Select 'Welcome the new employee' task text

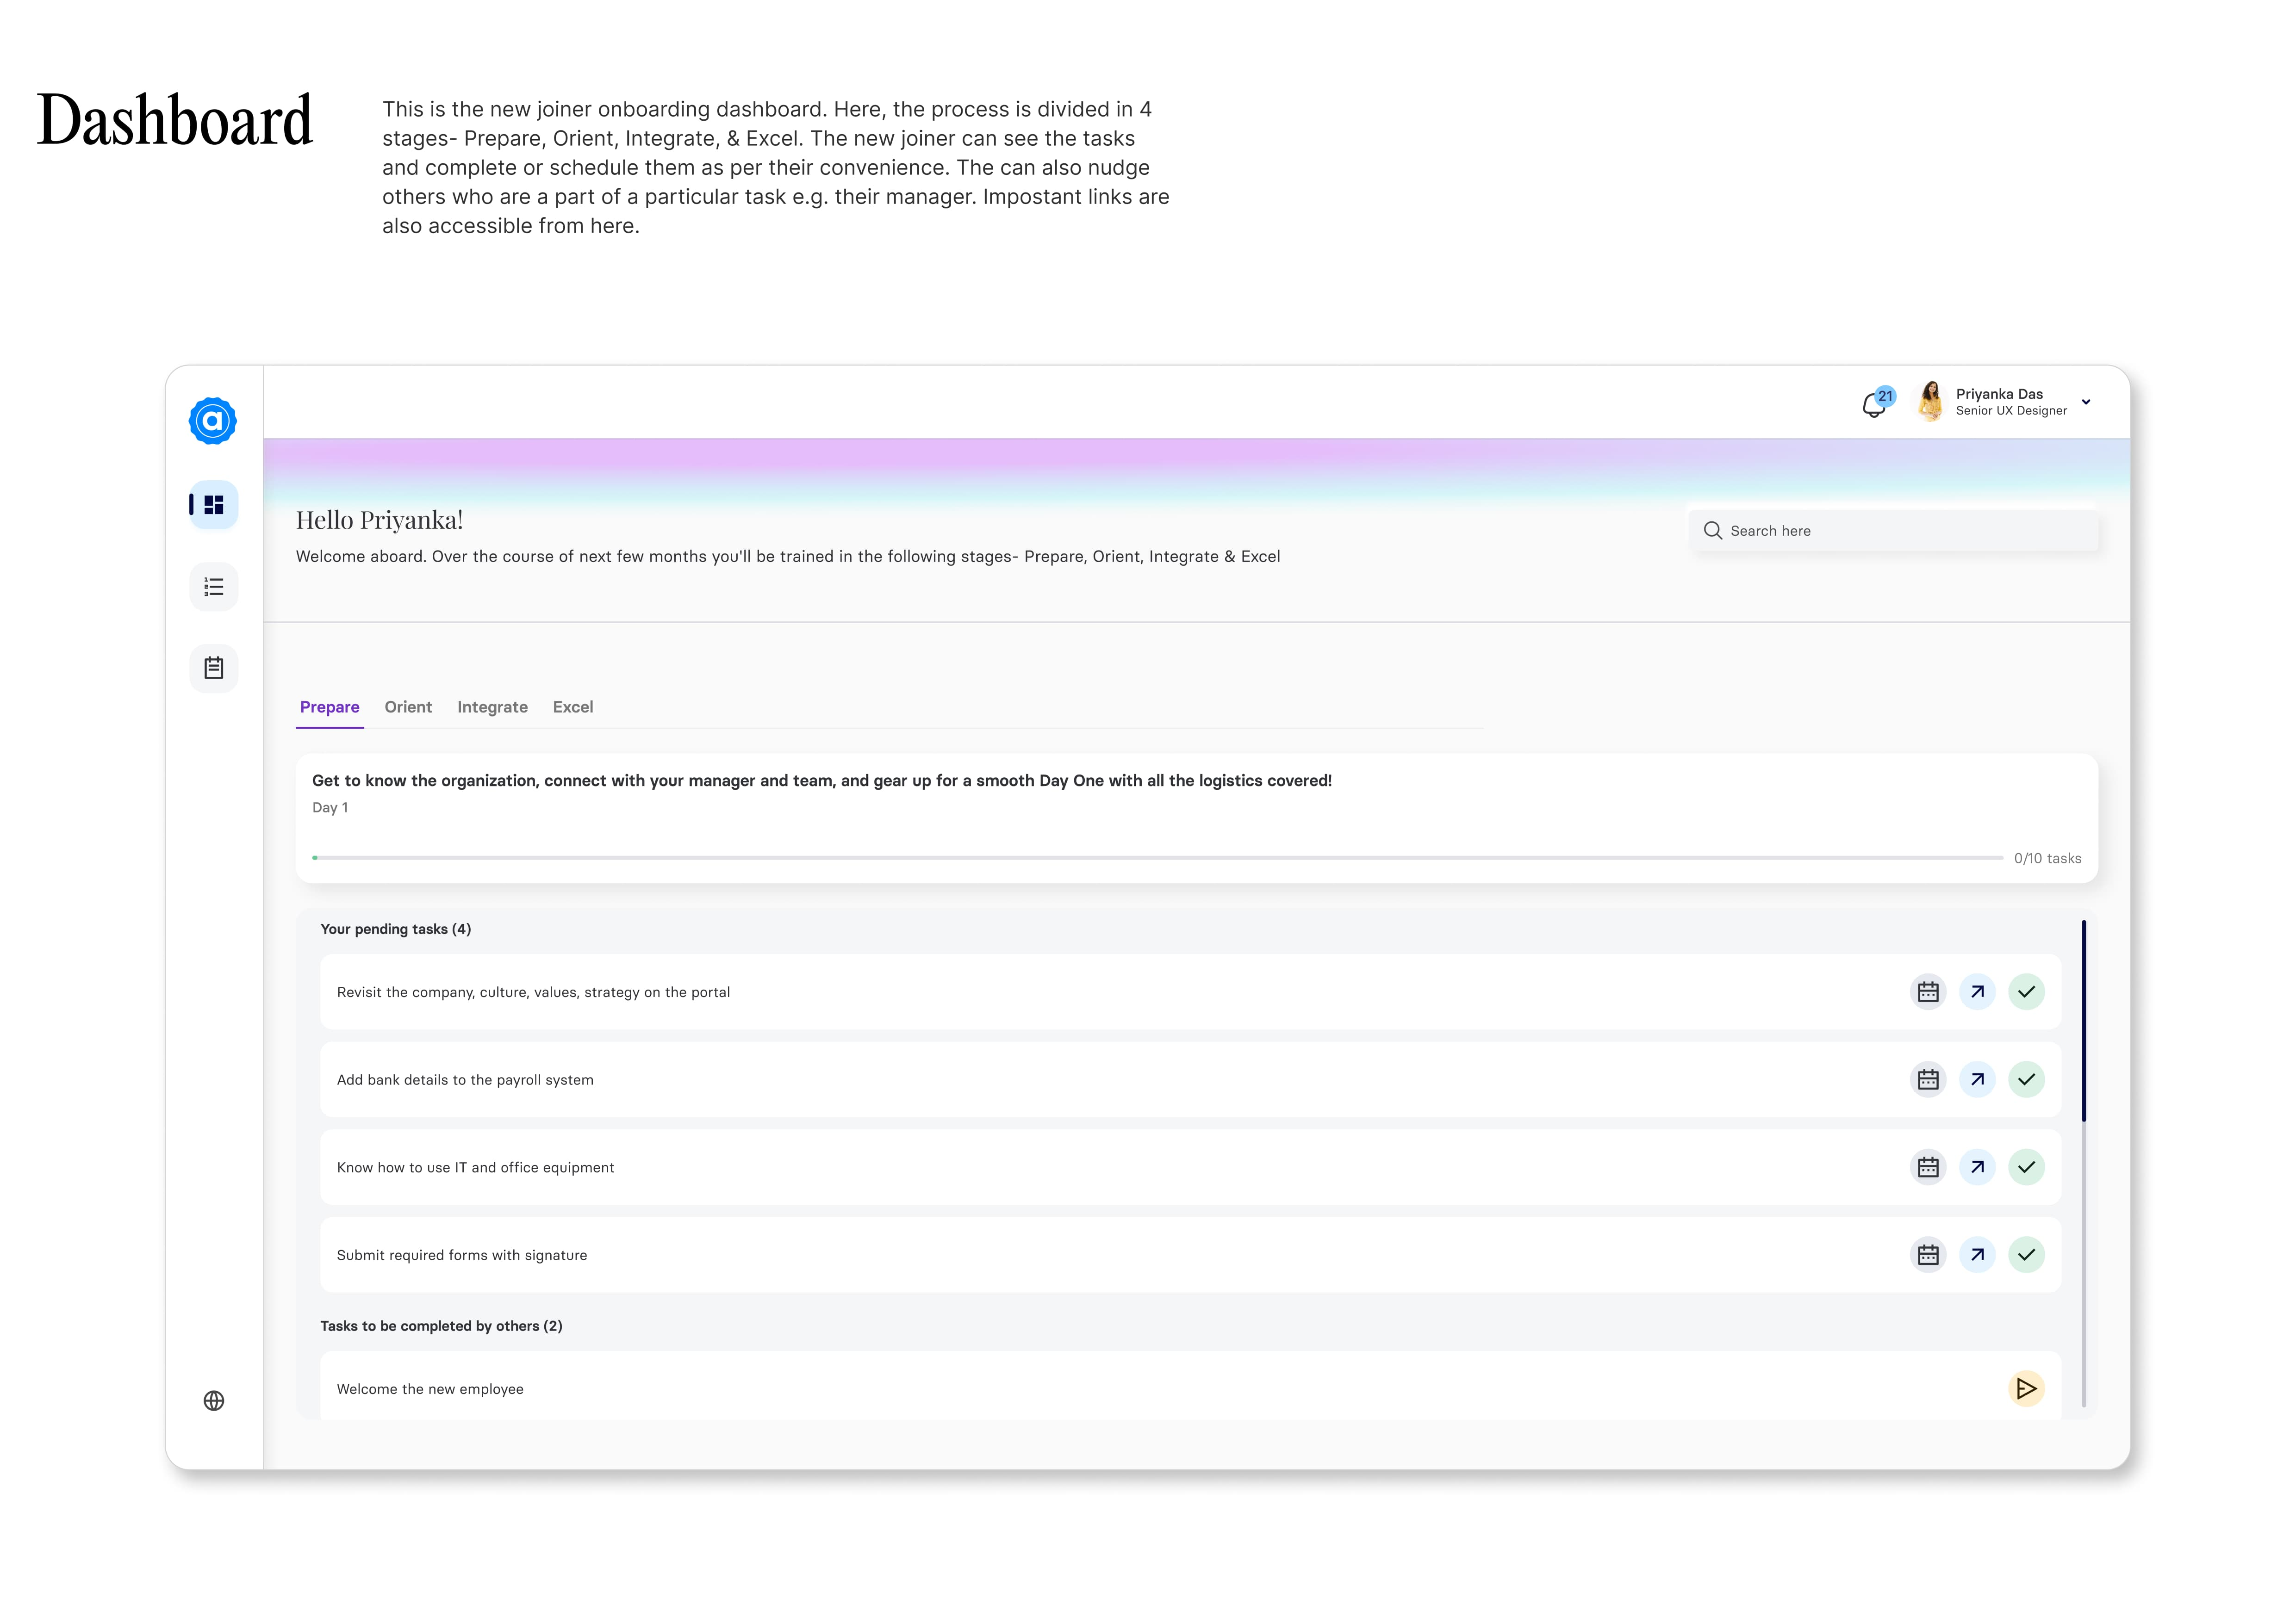click(430, 1389)
